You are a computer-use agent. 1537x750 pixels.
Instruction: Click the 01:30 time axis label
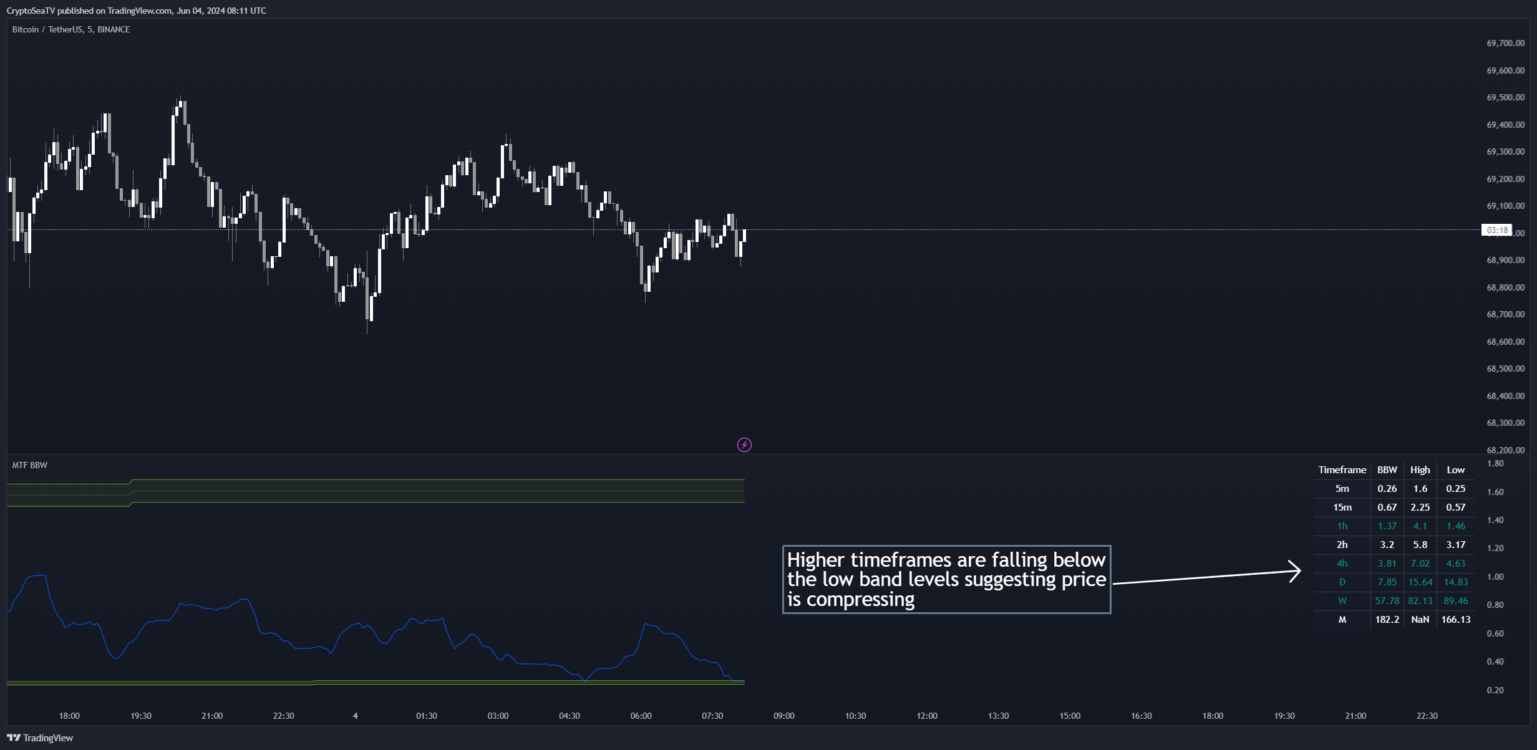(x=427, y=716)
